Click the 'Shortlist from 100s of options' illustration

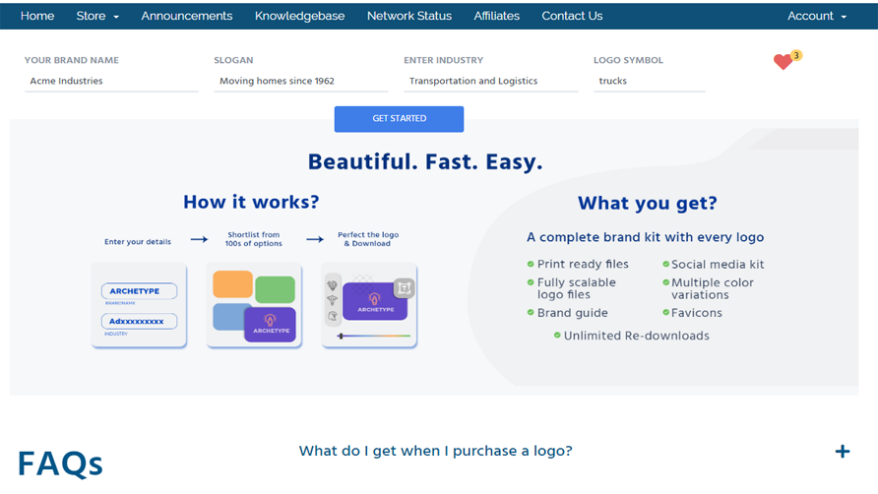pos(254,305)
